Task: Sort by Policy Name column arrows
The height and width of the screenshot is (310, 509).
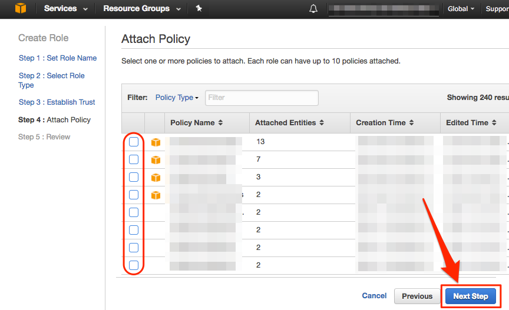Action: tap(220, 123)
